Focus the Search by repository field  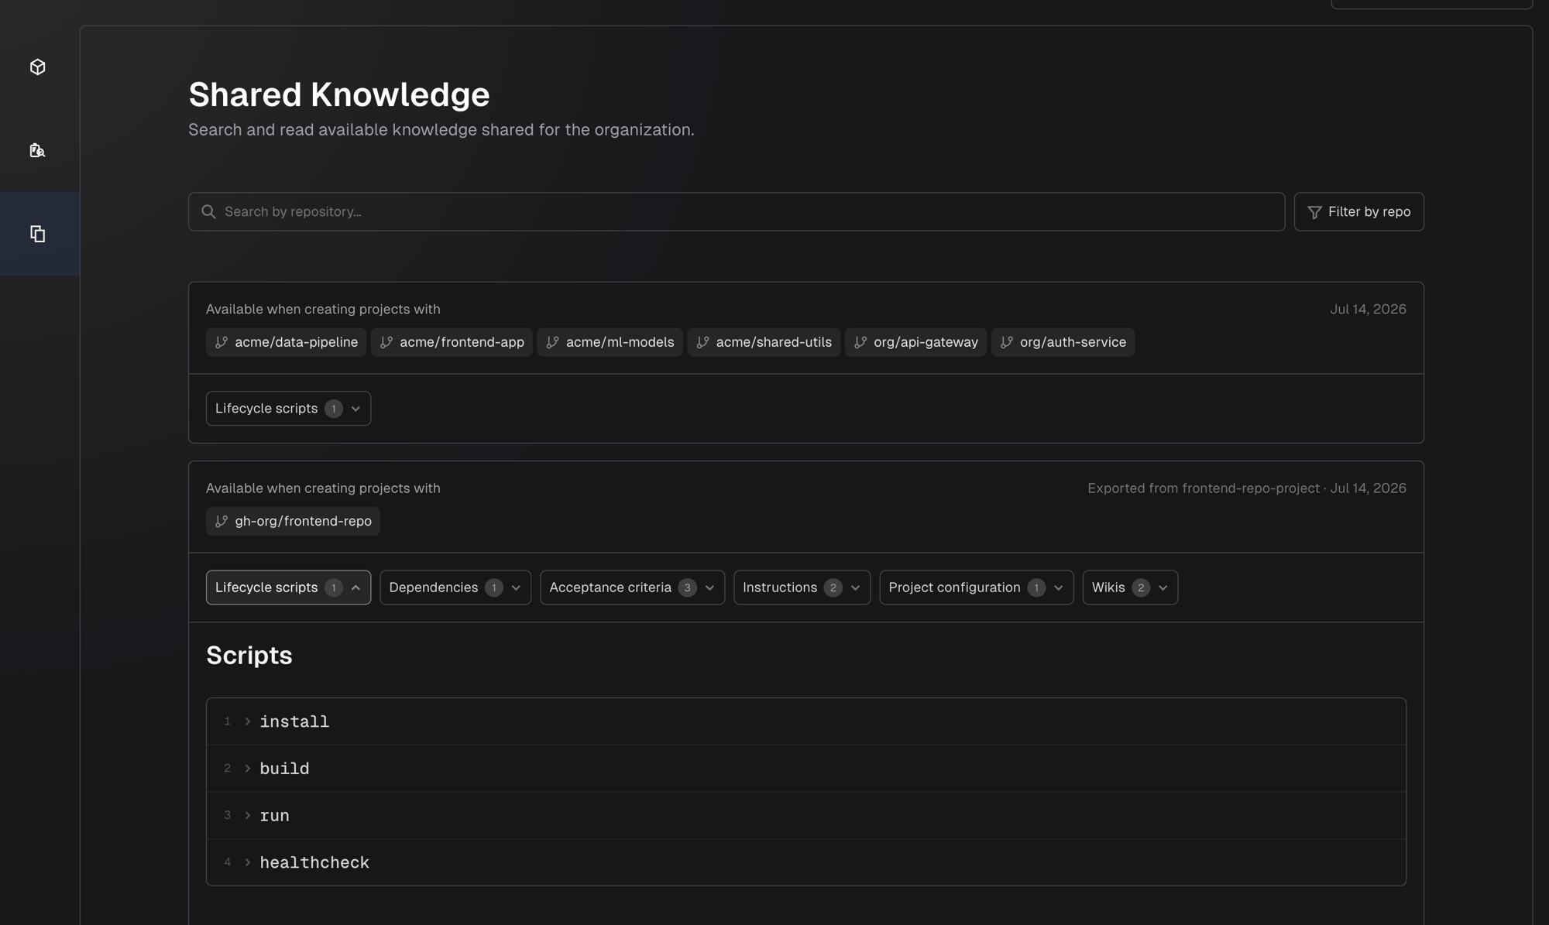coord(736,211)
